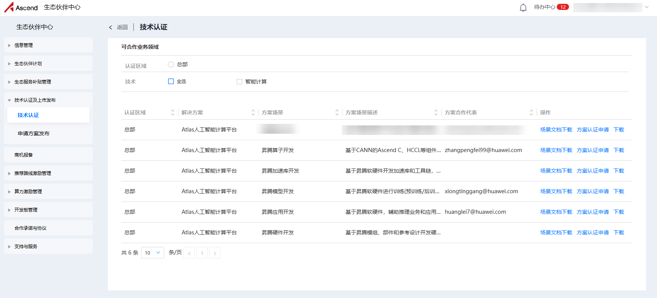Click 下载 for 昇腾应用开发 row
The image size is (657, 298).
619,212
